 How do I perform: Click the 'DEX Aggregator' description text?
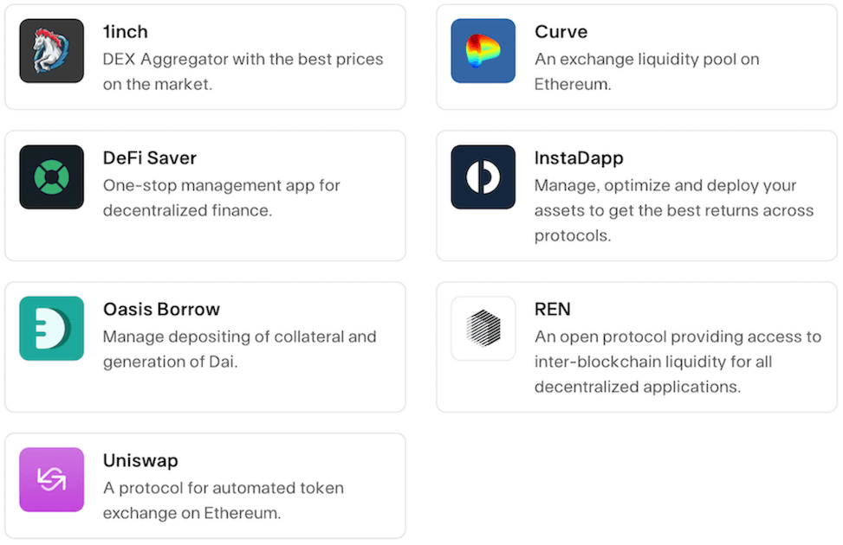tap(243, 60)
